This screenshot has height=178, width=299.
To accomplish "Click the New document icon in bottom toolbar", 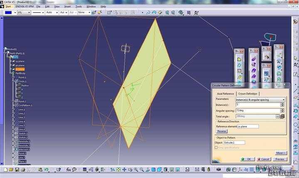I will [5, 169].
